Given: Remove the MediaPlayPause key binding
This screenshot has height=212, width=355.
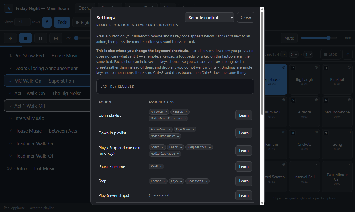Looking at the screenshot, I should pos(178,154).
